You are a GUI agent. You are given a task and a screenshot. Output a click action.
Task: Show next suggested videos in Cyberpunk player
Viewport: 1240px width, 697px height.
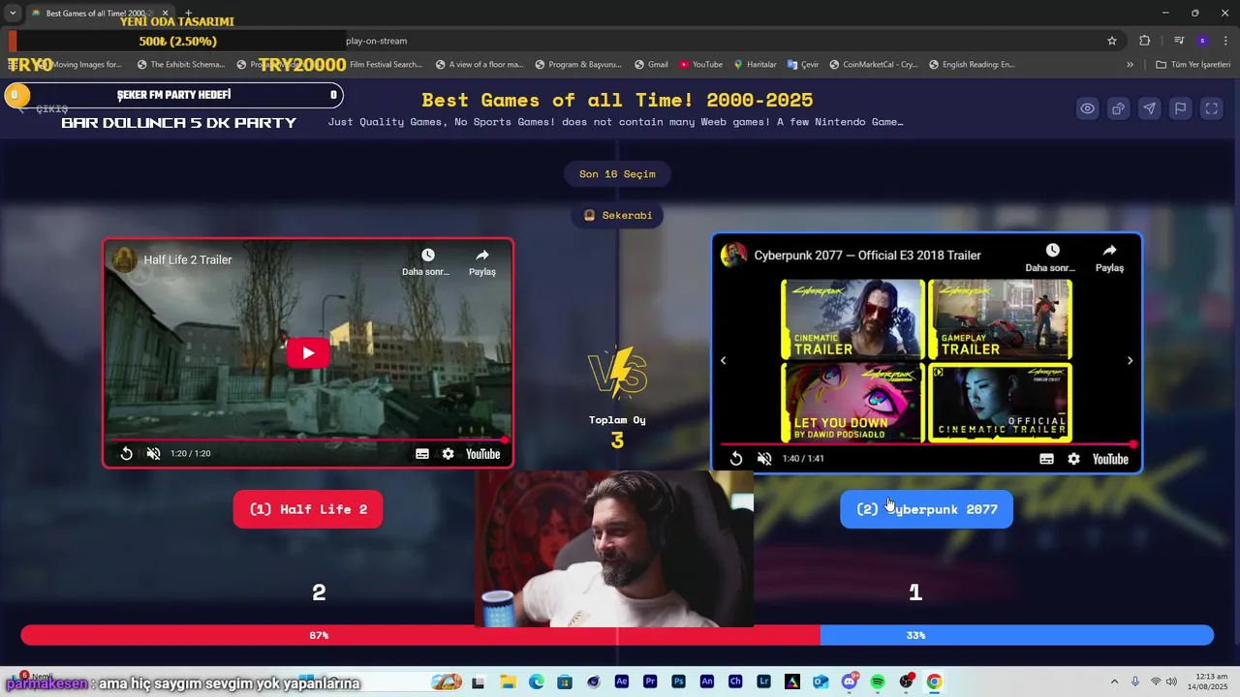[1130, 360]
